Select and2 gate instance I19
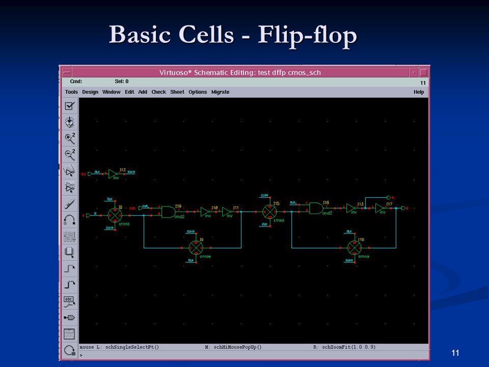The image size is (489, 367). coord(169,212)
